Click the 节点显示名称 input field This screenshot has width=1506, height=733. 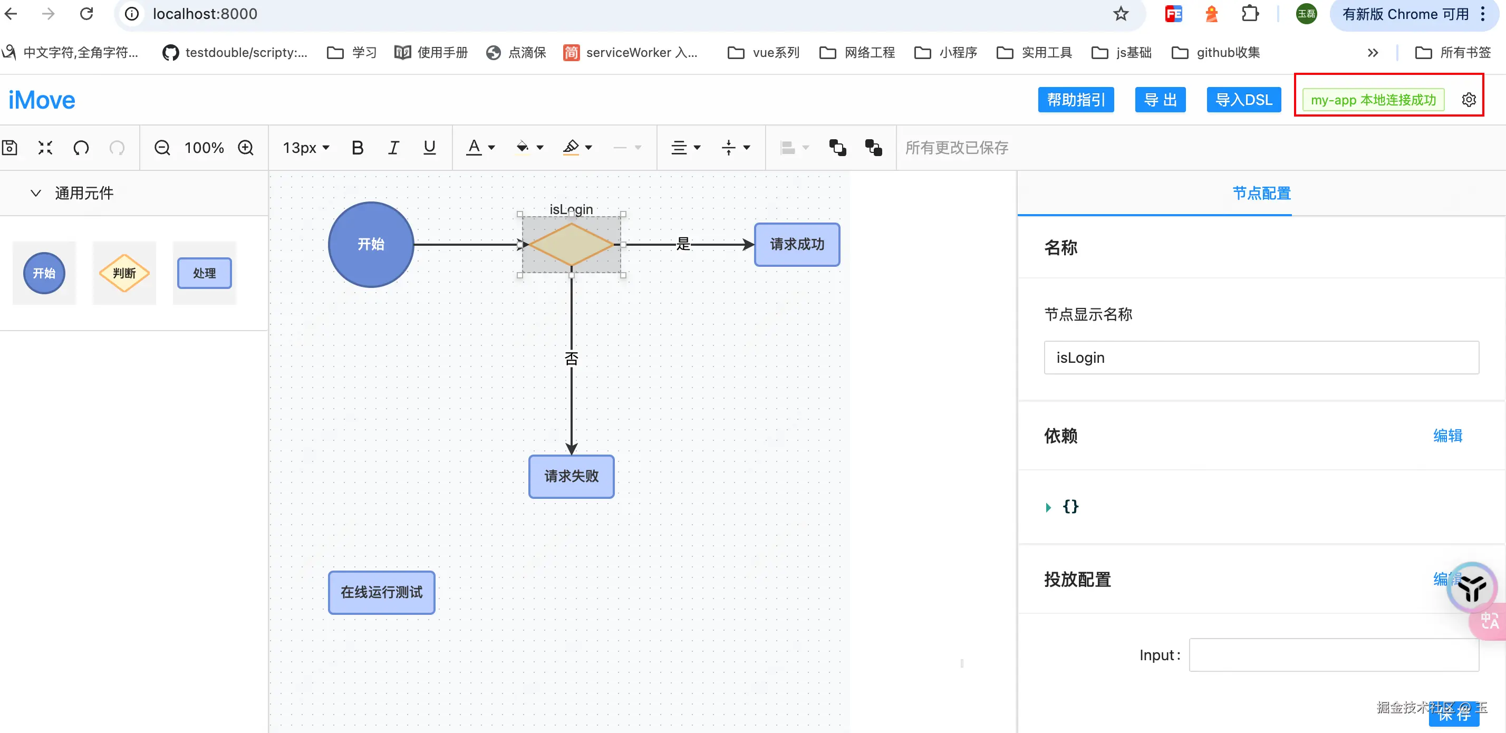[1261, 358]
